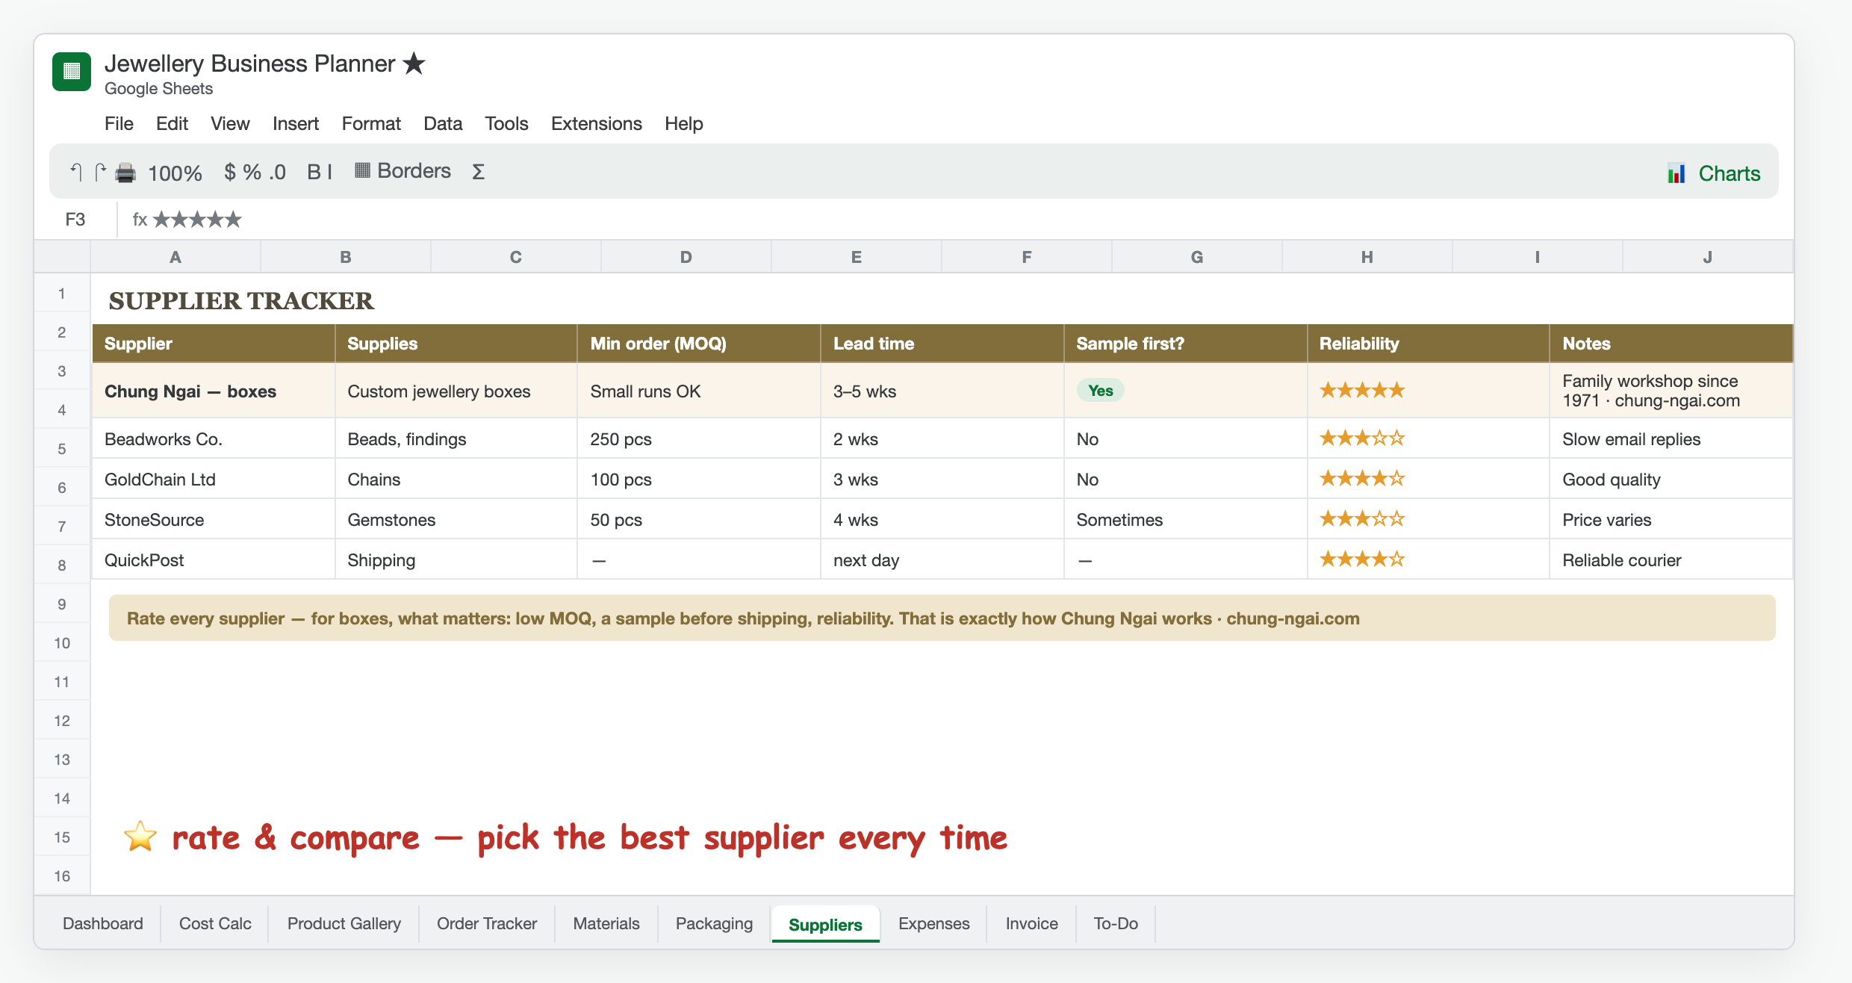1852x983 pixels.
Task: Click the 'Min order (MOQ)' column header
Action: (x=699, y=344)
